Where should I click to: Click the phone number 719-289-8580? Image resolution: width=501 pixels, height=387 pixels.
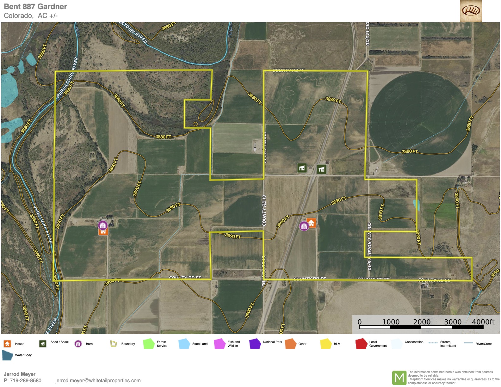pos(26,380)
